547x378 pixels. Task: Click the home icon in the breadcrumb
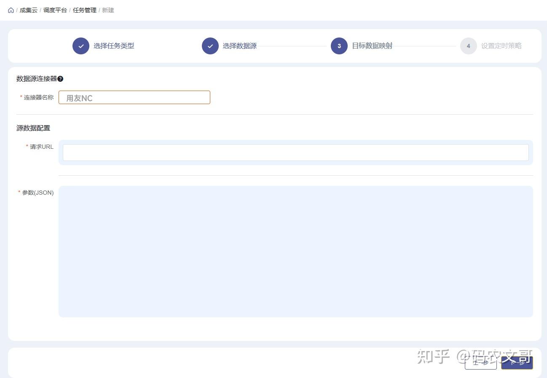coord(11,10)
